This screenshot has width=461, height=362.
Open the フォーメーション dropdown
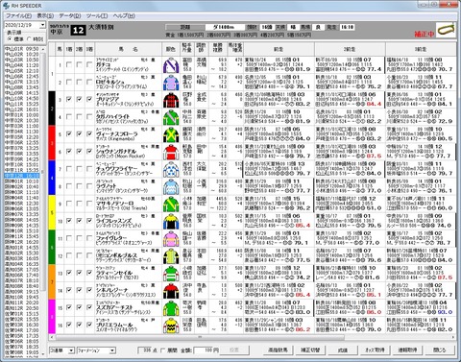click(112, 350)
